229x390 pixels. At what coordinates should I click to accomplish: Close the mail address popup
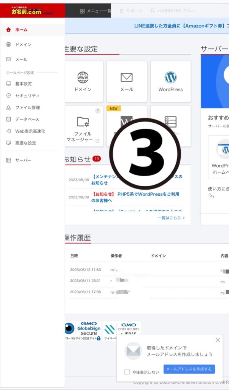point(218,340)
